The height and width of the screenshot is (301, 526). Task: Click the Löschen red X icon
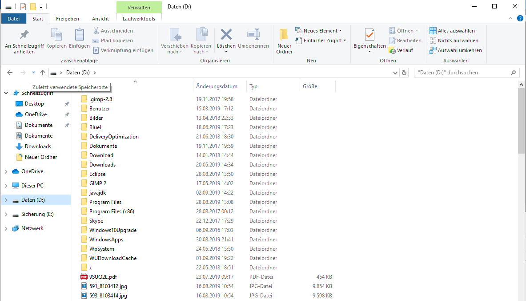coord(226,34)
